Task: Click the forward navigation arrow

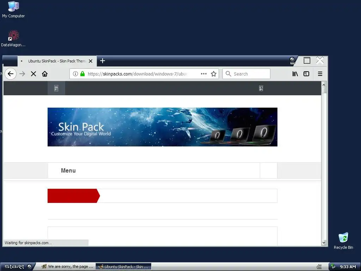Action: (22, 74)
